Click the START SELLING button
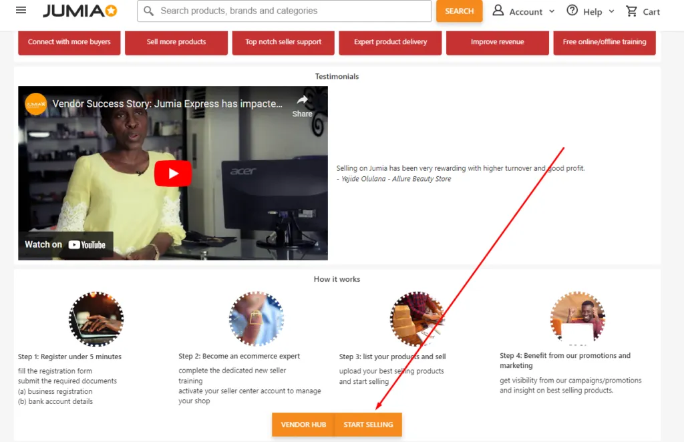 368,425
